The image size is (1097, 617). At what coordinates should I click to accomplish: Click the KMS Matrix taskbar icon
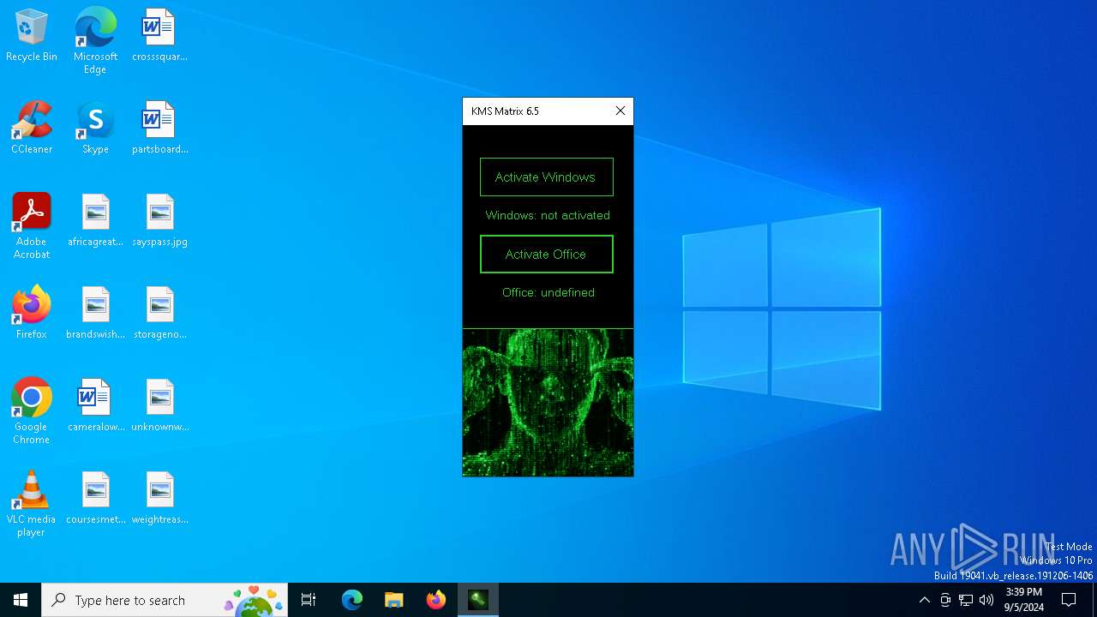coord(478,600)
